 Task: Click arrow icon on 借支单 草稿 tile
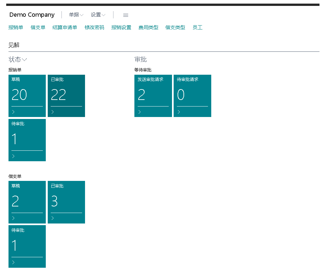coord(13,218)
